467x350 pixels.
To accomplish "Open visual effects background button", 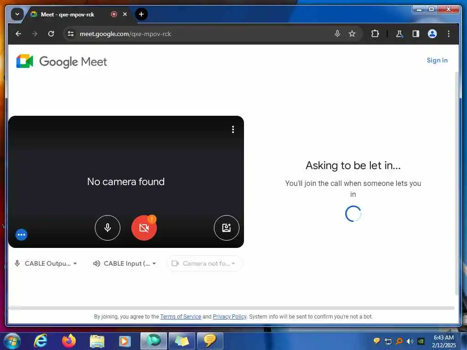I will point(226,228).
